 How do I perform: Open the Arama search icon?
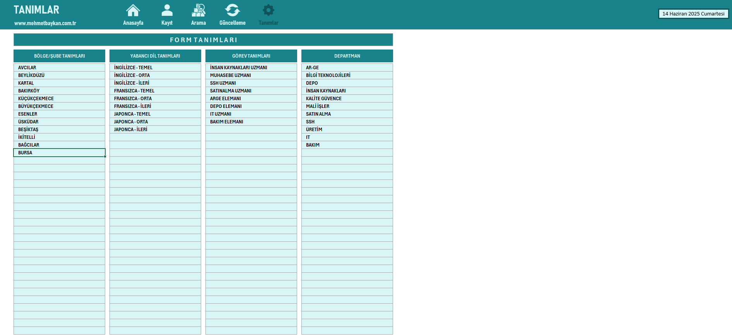[x=198, y=10]
